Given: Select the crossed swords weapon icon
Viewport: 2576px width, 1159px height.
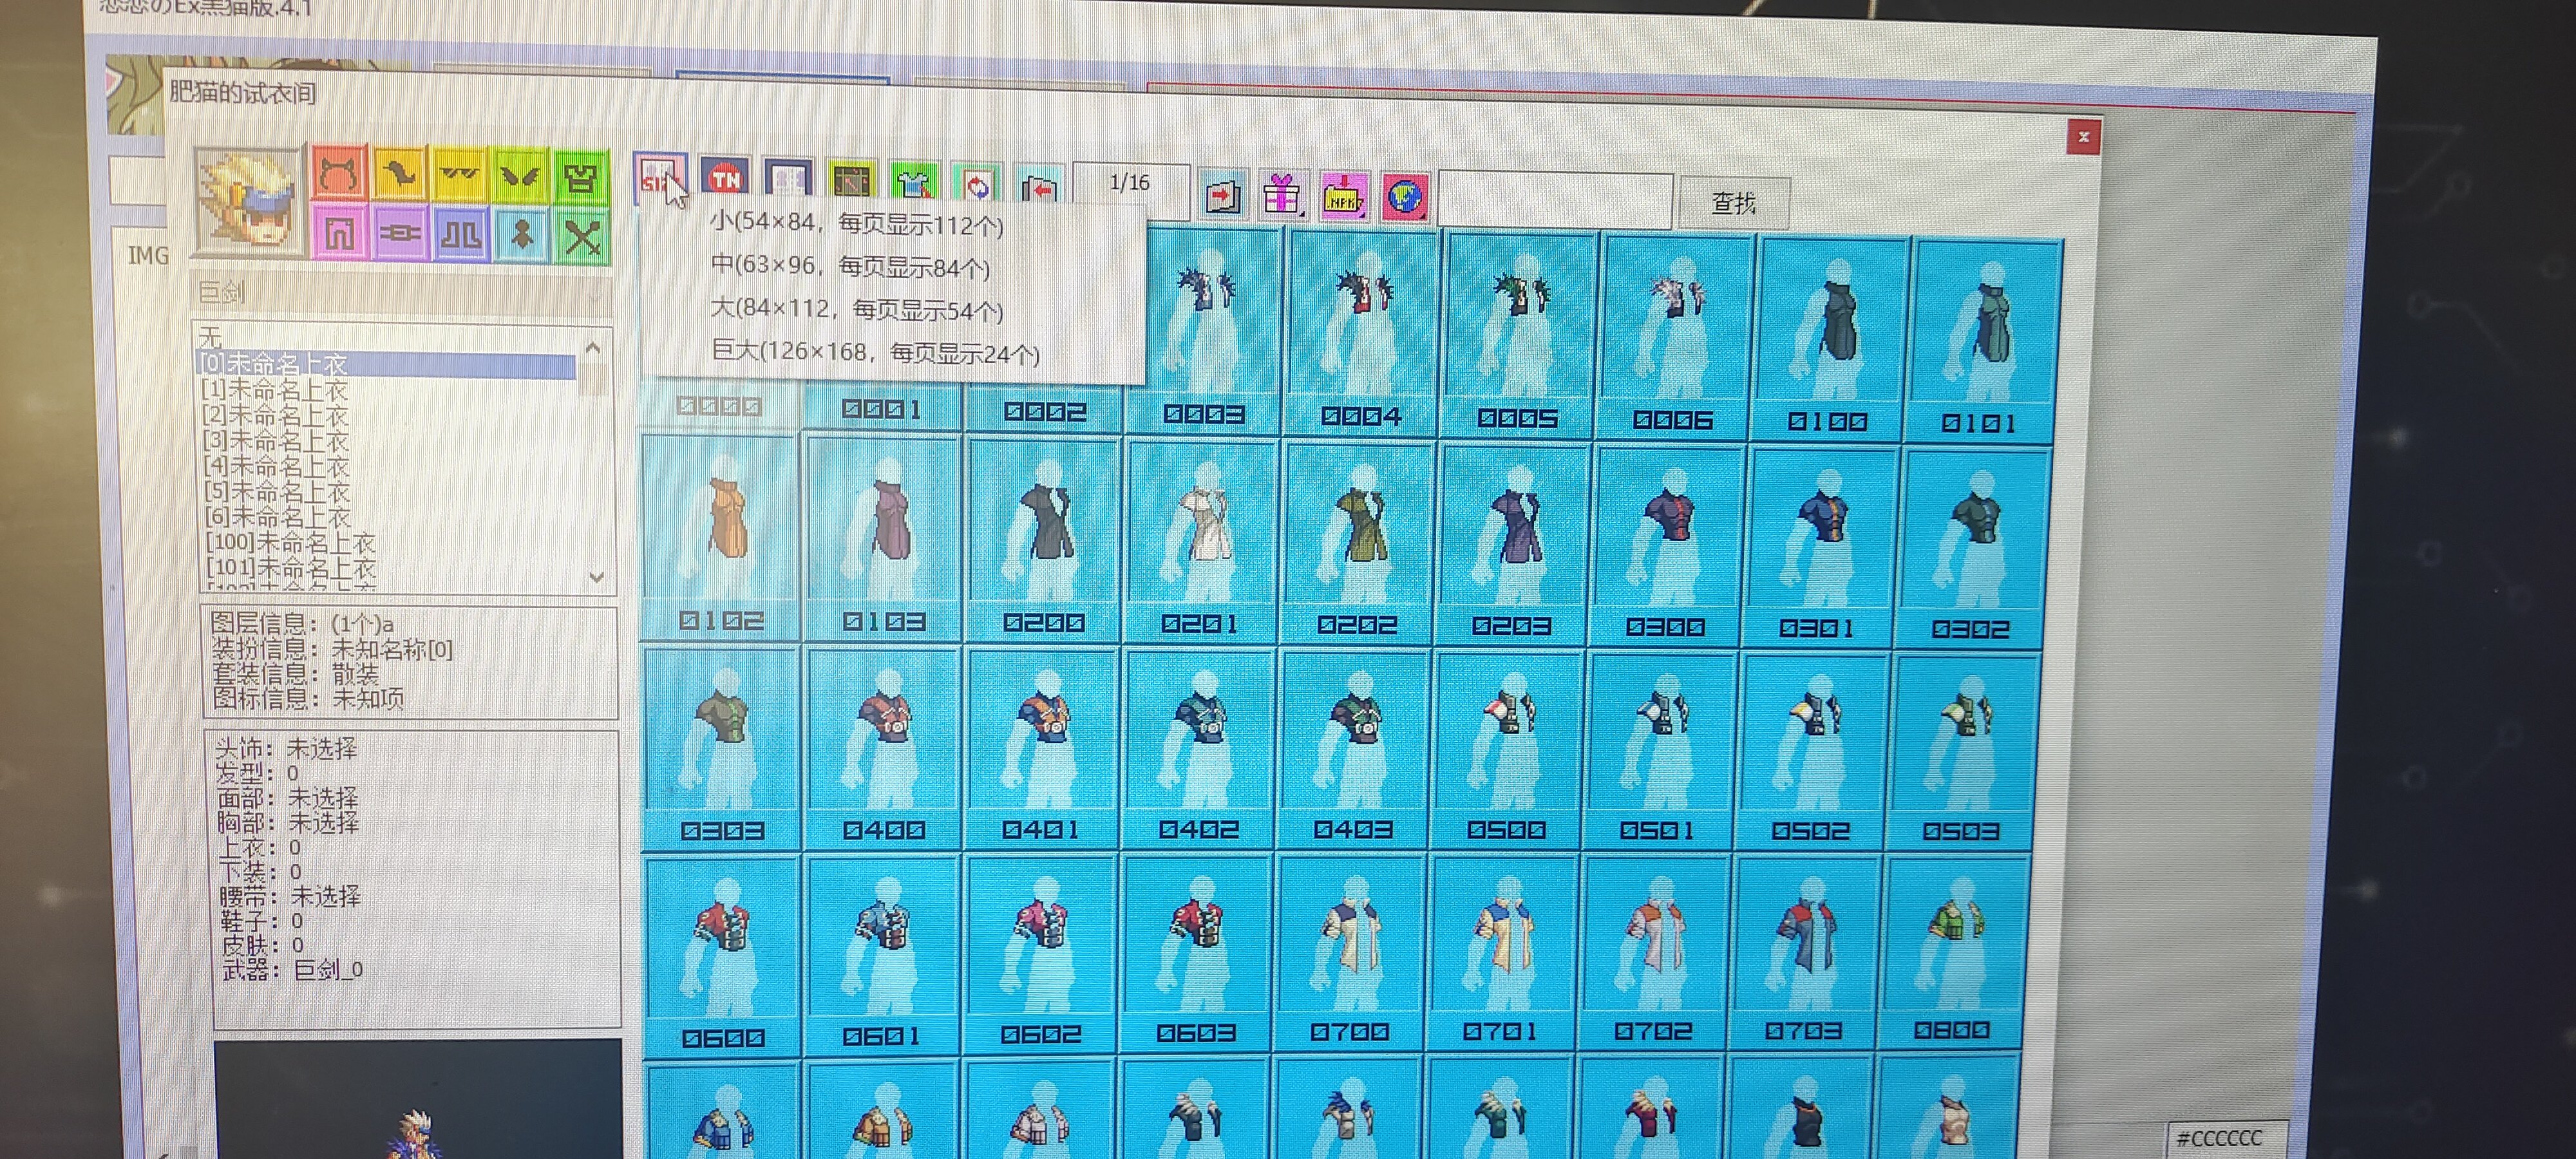Looking at the screenshot, I should 582,238.
